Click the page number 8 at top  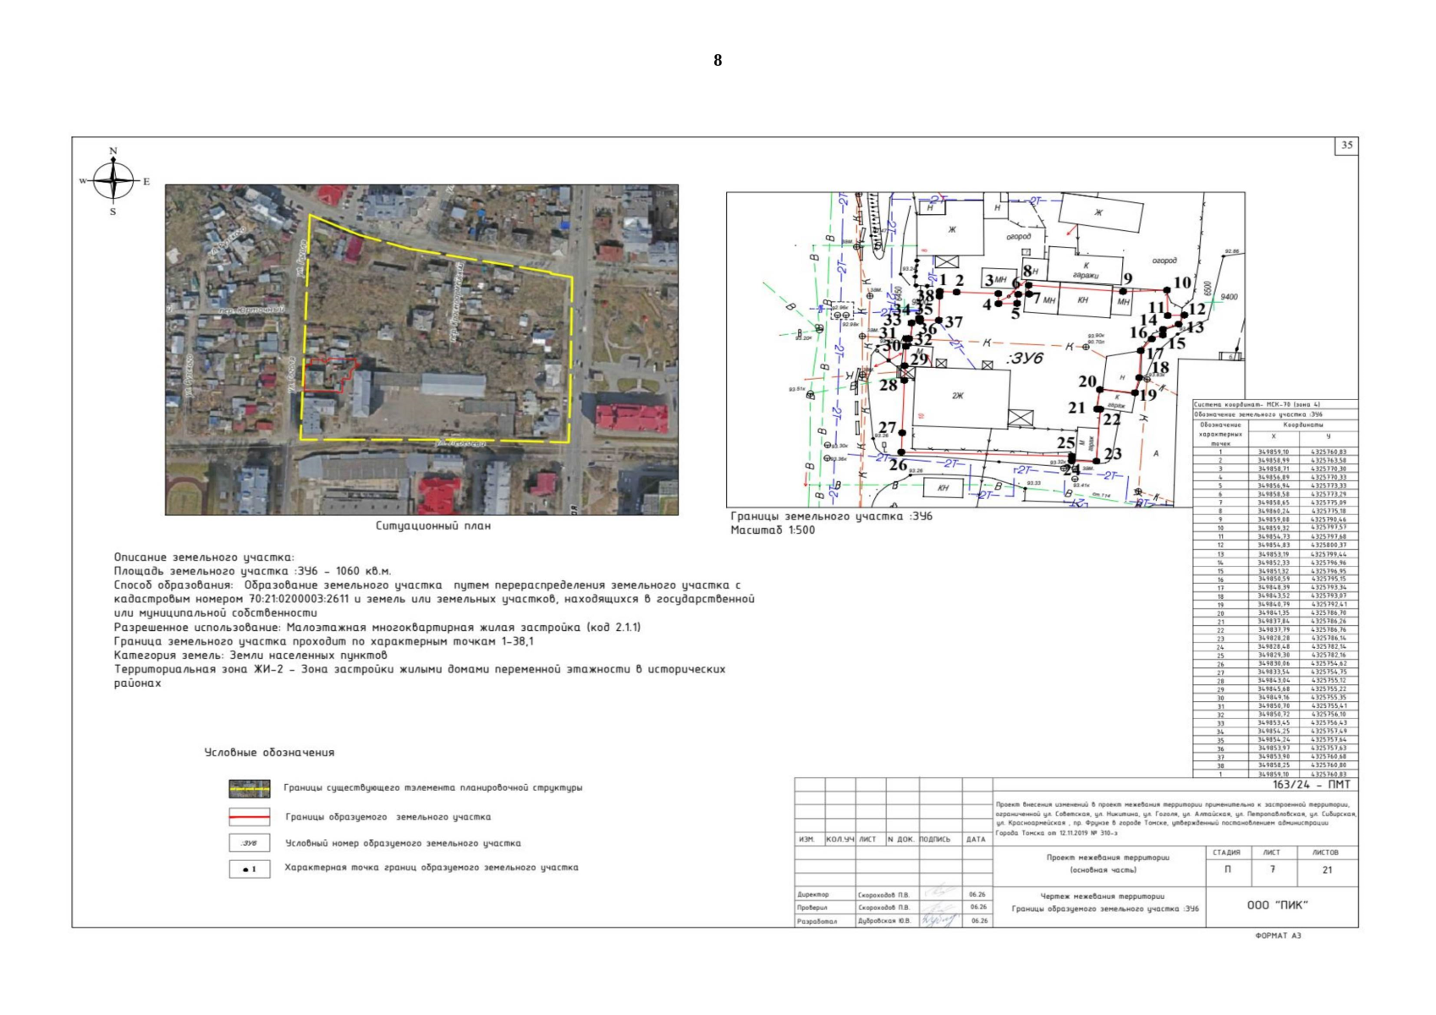(718, 60)
